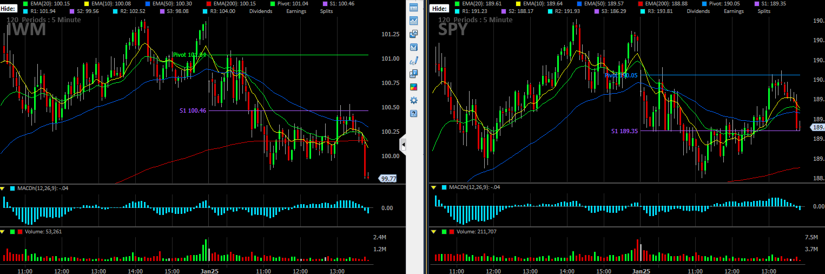This screenshot has height=274, width=825.
Task: Click the SPY Volume: 211,707 label
Action: (x=477, y=232)
